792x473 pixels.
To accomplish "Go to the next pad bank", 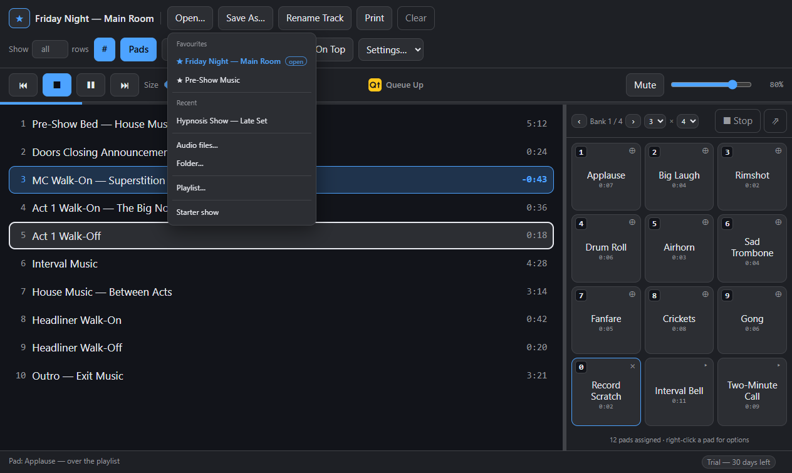I will [x=633, y=121].
